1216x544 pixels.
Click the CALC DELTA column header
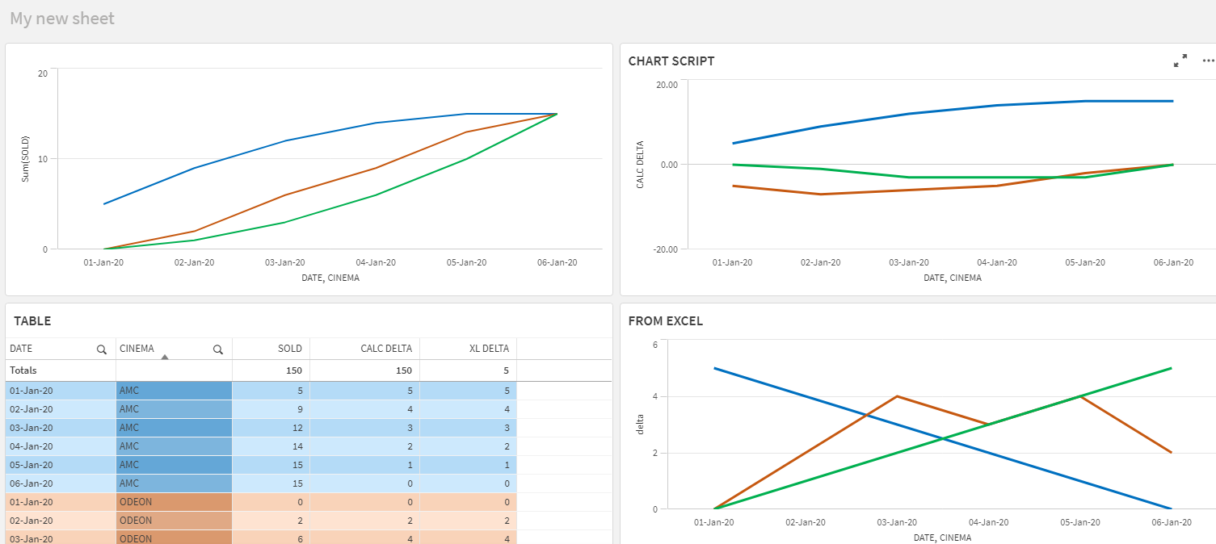386,349
